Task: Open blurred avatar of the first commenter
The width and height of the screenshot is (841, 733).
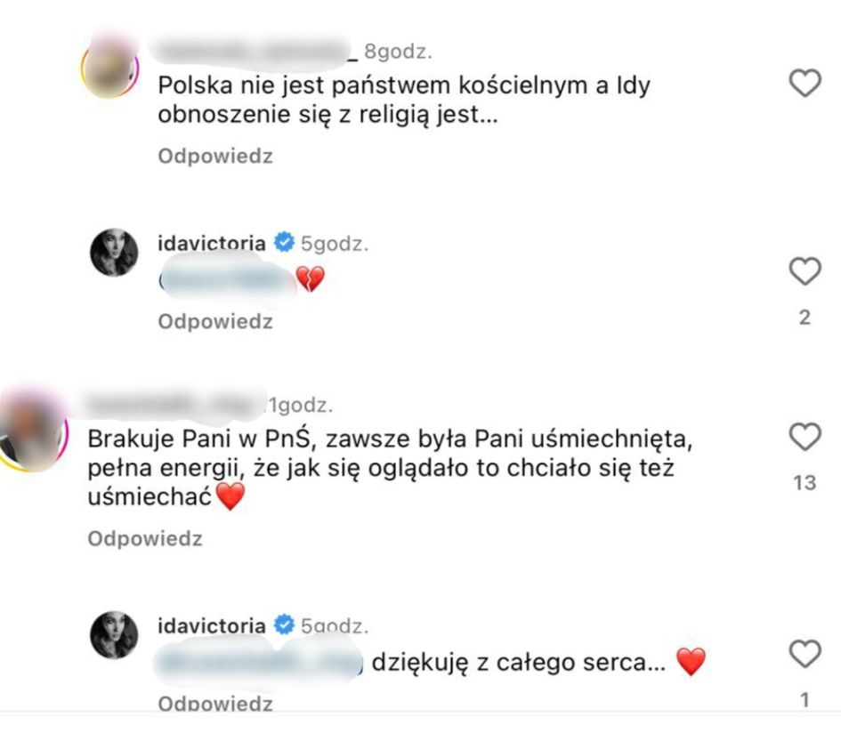Action: click(110, 68)
